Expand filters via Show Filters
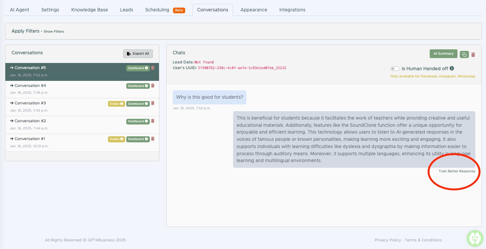This screenshot has height=249, width=486. [x=54, y=32]
